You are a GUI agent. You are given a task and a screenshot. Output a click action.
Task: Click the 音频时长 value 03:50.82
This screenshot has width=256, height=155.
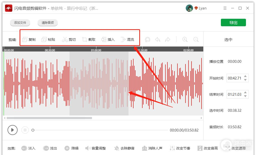pos(235,127)
